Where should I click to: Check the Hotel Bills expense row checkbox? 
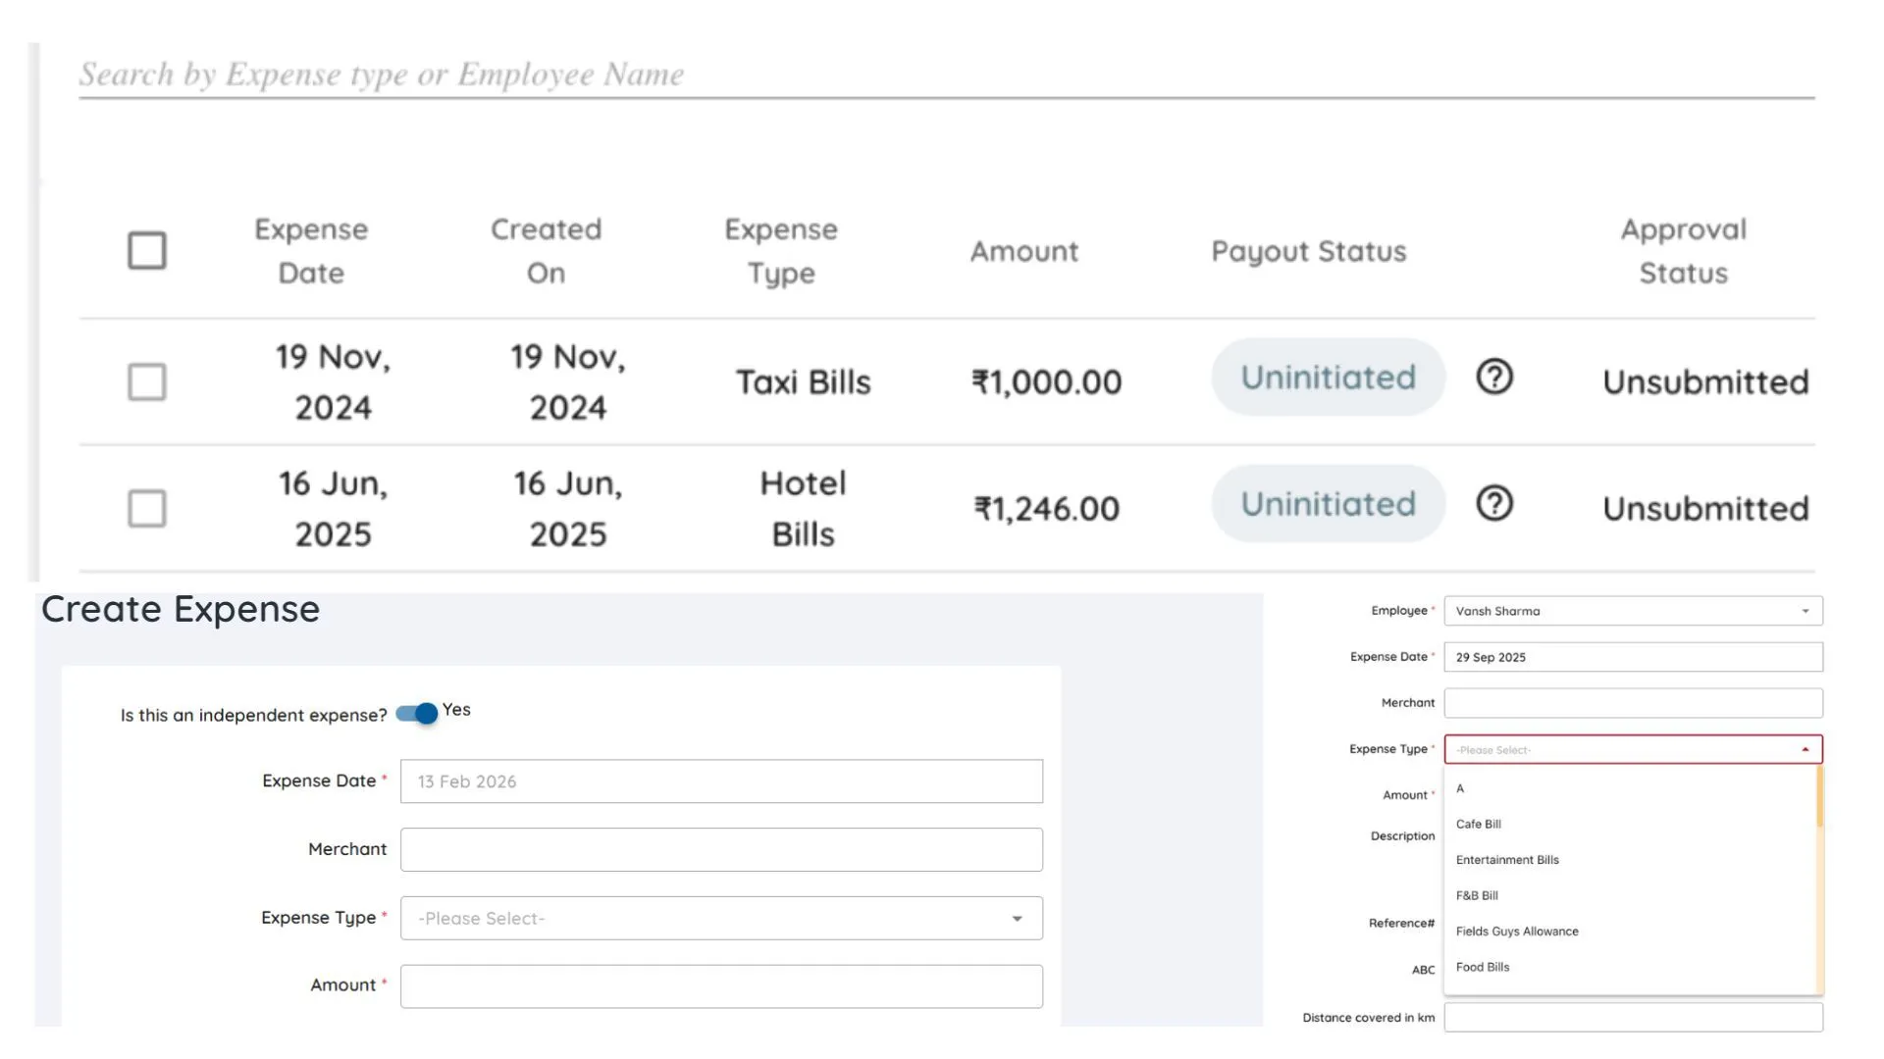[x=147, y=509]
